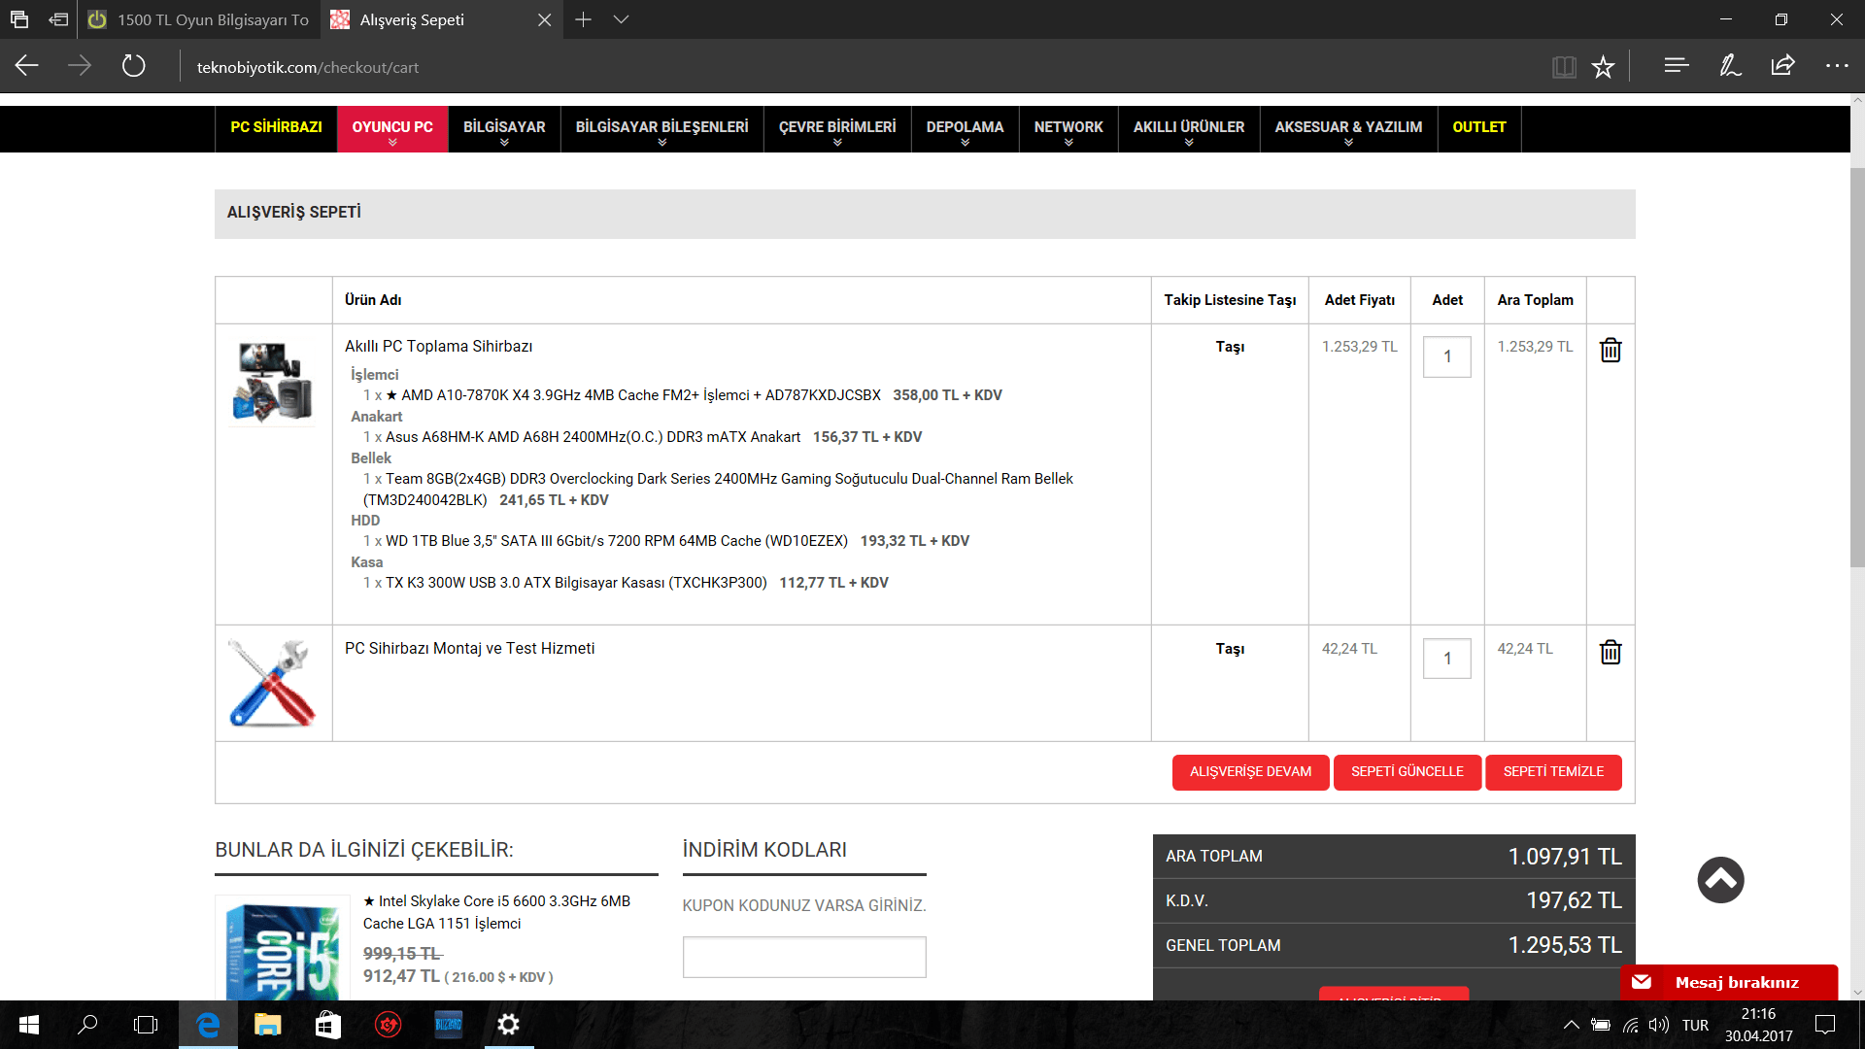The image size is (1865, 1049).
Task: Open the PC SİHİRBAZI menu item
Action: (x=276, y=127)
